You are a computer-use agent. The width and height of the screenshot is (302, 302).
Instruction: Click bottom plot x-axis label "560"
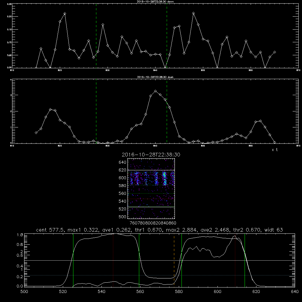pyautogui.click(x=140, y=292)
